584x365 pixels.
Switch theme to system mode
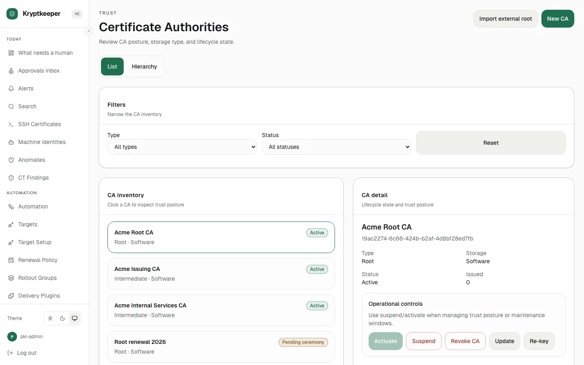pos(75,318)
